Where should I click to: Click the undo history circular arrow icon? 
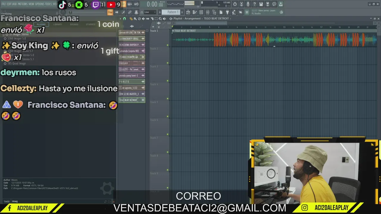coord(235,4)
